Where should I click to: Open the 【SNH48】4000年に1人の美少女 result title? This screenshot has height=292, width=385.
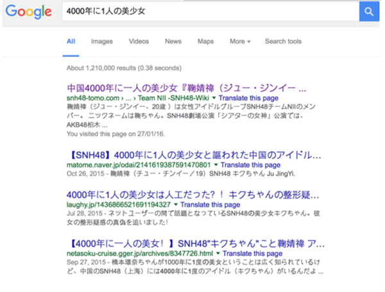(194, 155)
